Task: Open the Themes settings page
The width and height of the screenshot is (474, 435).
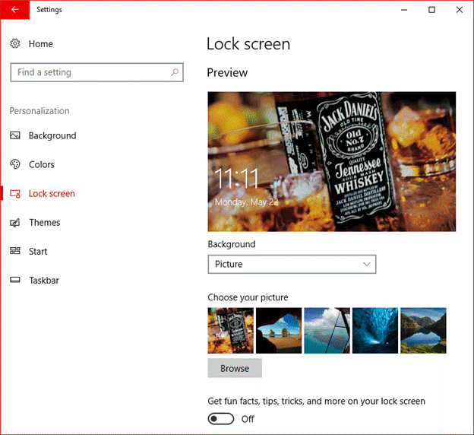Action: (45, 223)
